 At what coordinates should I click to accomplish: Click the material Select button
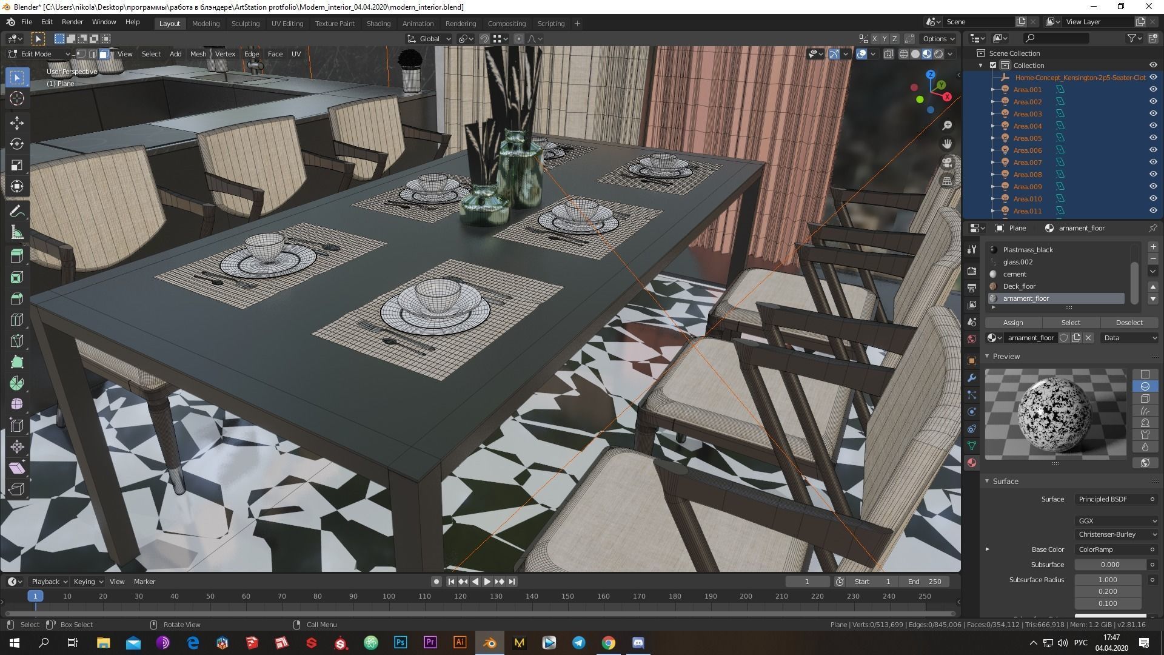coord(1071,323)
